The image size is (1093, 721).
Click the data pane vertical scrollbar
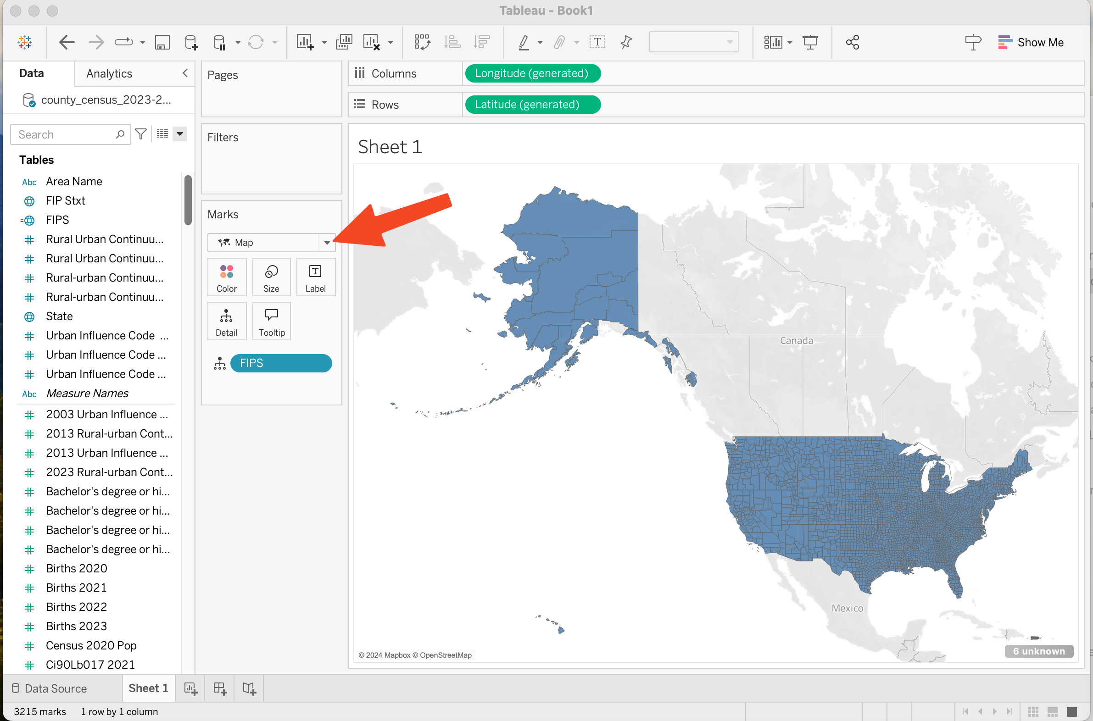(188, 200)
